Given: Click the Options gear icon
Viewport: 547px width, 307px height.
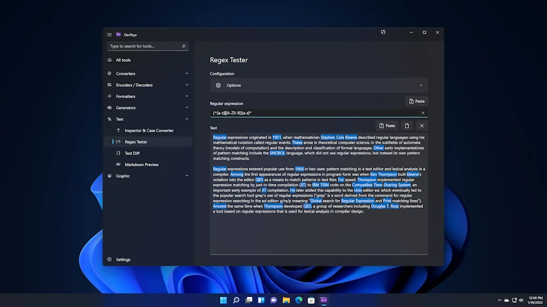Looking at the screenshot, I should [218, 85].
